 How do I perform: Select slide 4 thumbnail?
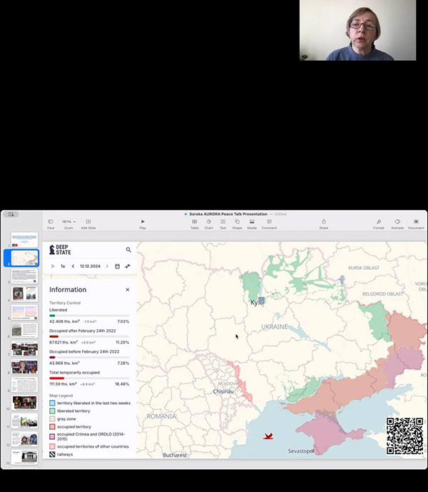coord(24,294)
